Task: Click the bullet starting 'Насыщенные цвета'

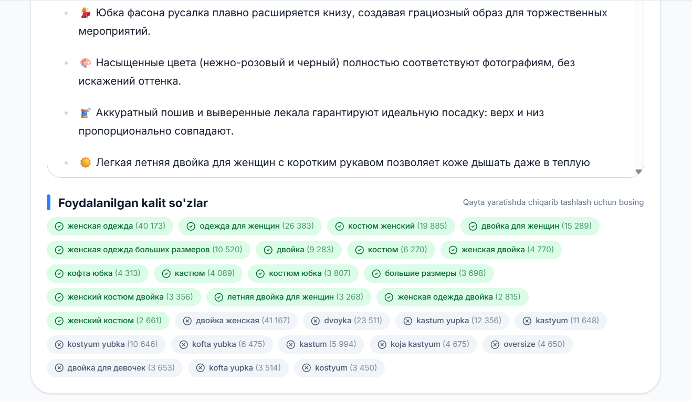Action: pyautogui.click(x=327, y=72)
